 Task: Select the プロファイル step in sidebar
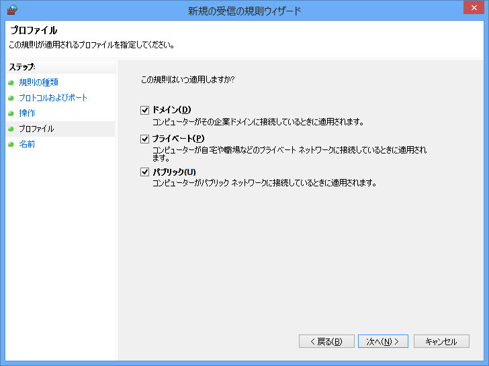click(36, 129)
